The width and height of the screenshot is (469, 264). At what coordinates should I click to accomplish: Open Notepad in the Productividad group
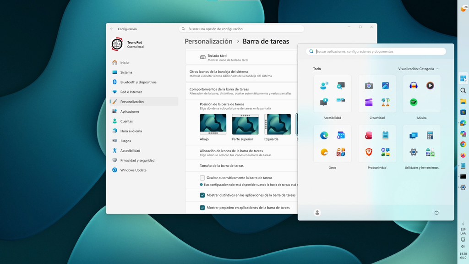tap(385, 136)
